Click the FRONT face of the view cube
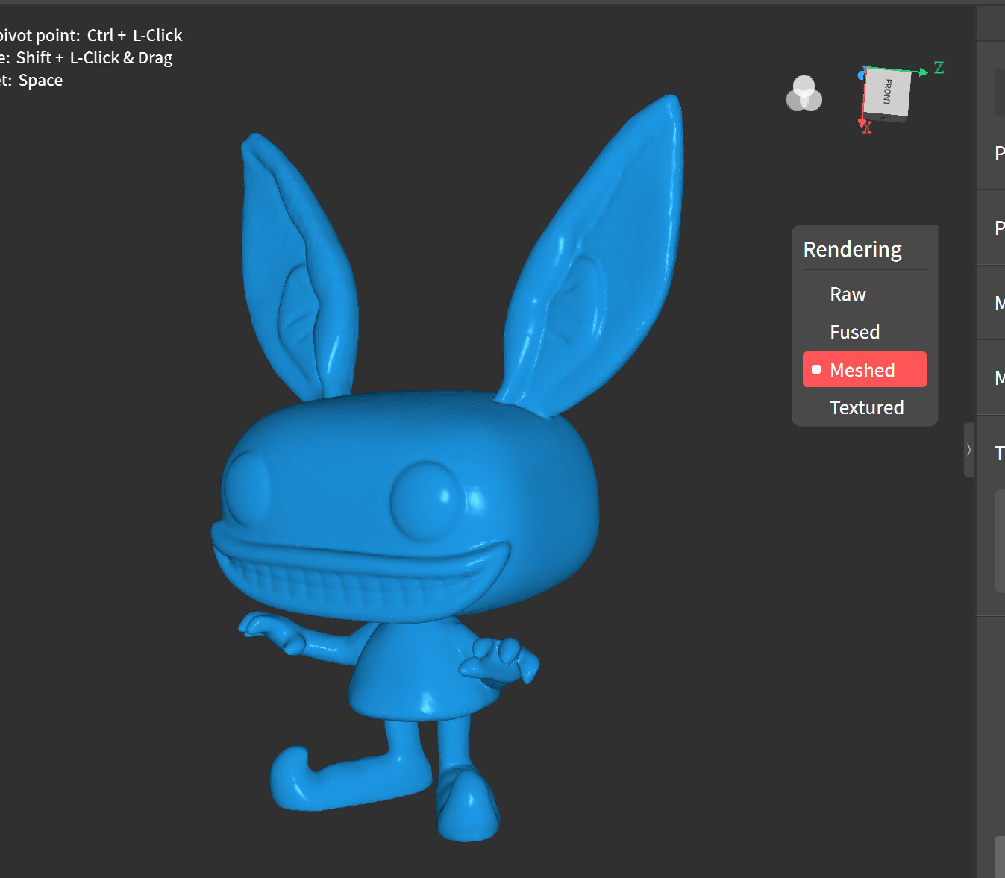Viewport: 1005px width, 878px height. (887, 92)
